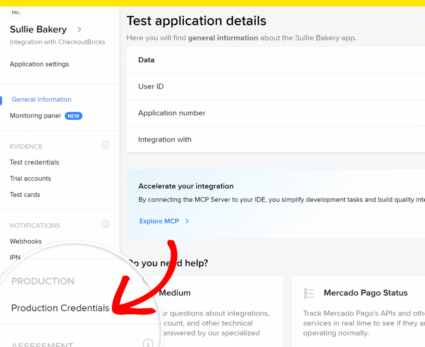Click the chevron next to Explore MCP

187,221
